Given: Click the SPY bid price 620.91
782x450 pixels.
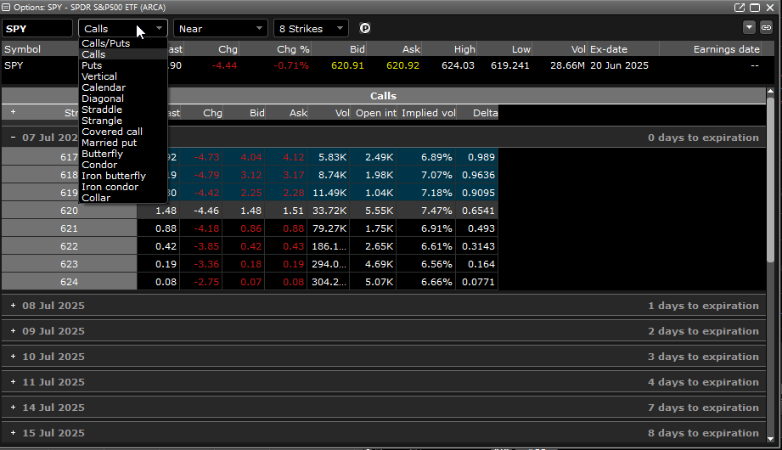Looking at the screenshot, I should click(x=347, y=65).
